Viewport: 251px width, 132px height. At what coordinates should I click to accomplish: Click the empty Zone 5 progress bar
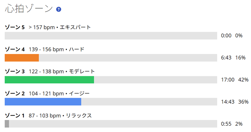pos(111,36)
